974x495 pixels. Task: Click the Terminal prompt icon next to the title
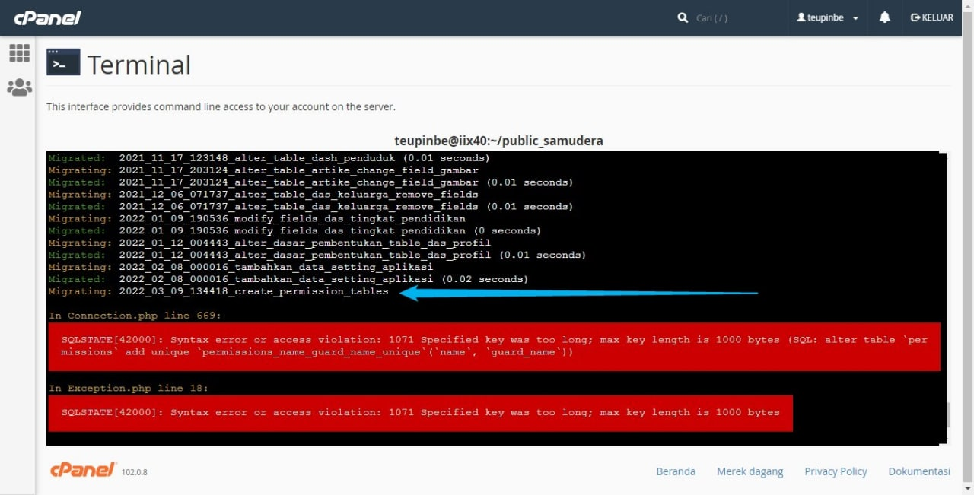coord(63,62)
